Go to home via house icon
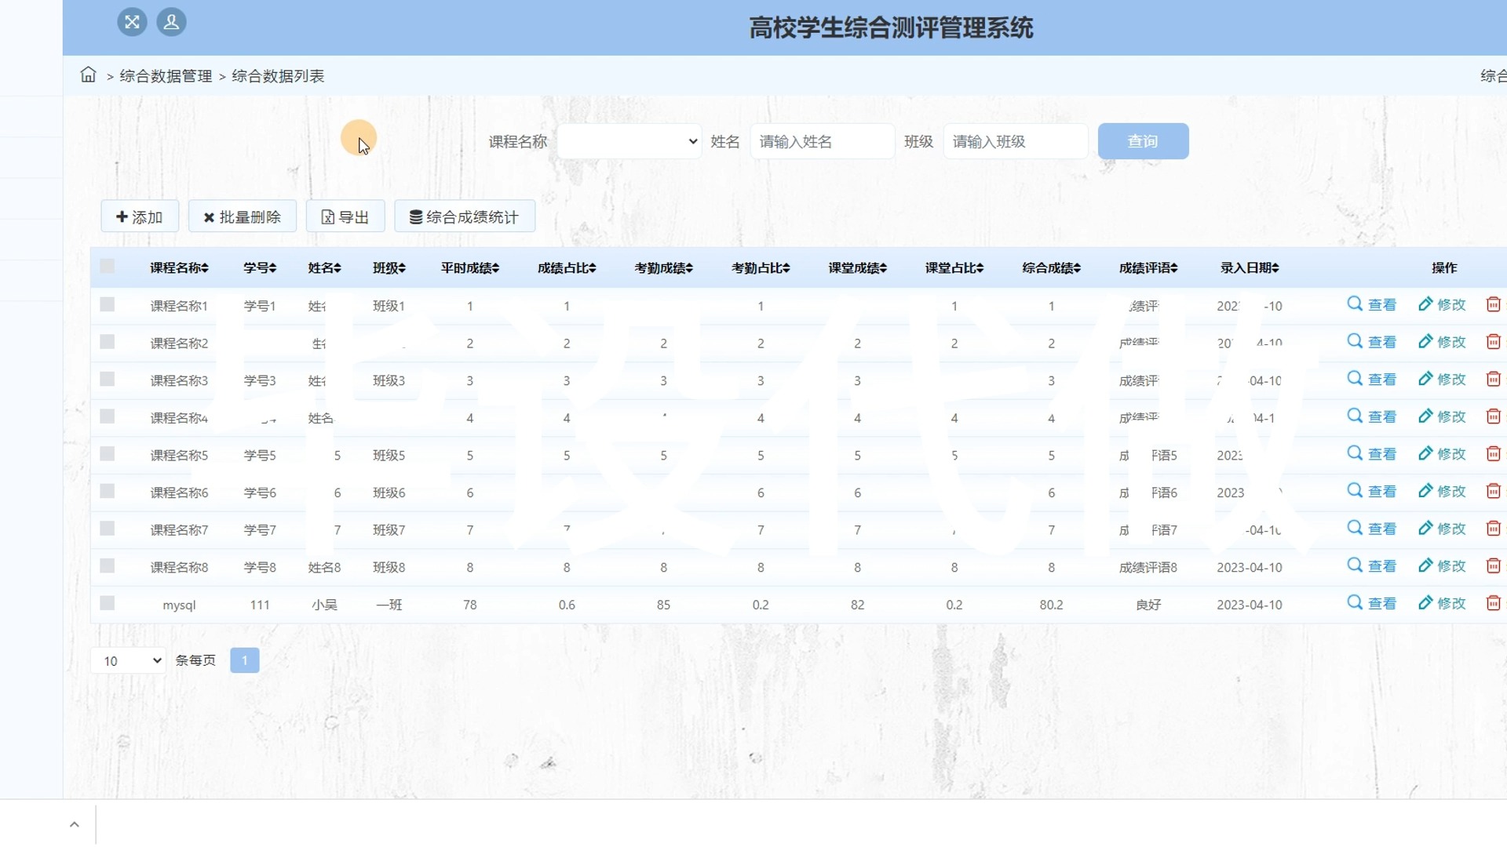Viewport: 1507px width, 847px height. 88,75
